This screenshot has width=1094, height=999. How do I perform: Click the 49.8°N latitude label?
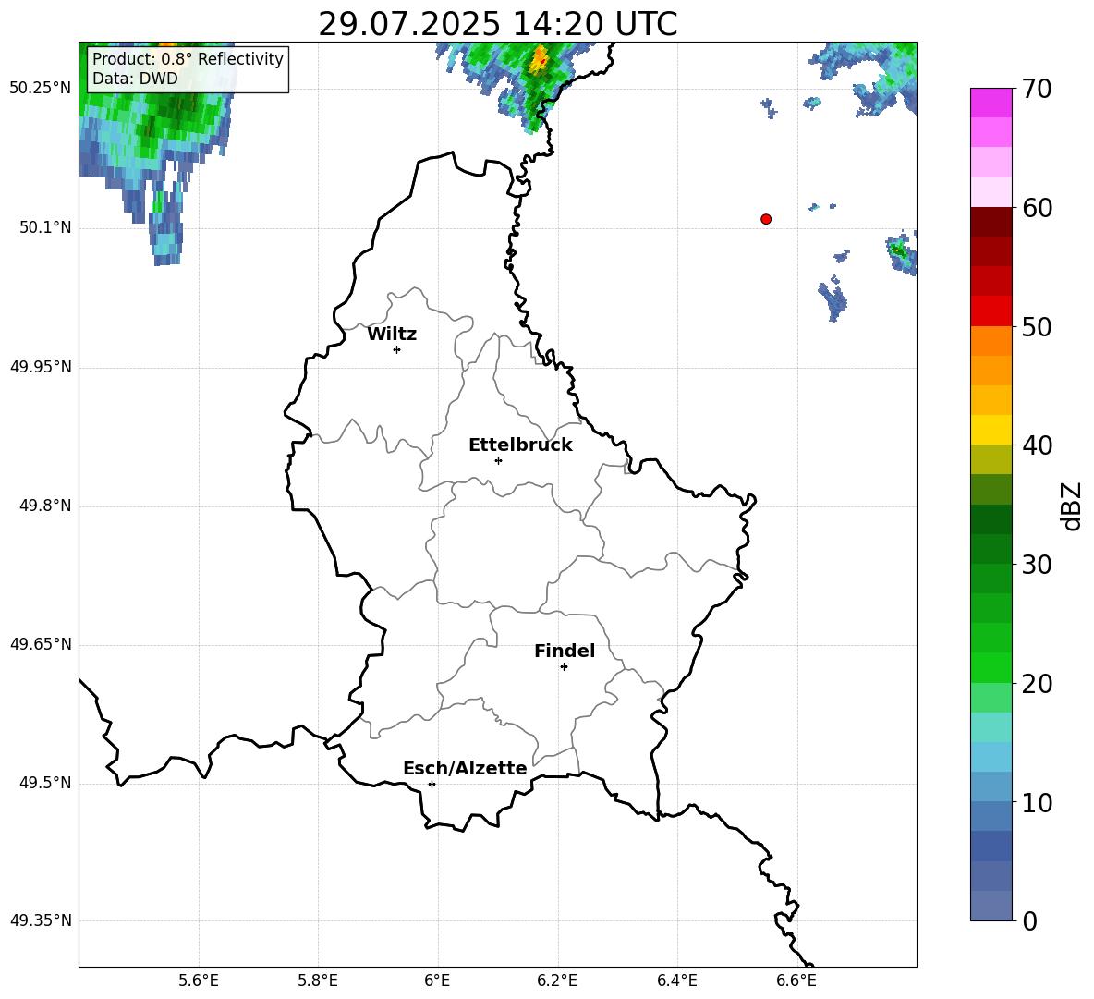click(x=45, y=506)
